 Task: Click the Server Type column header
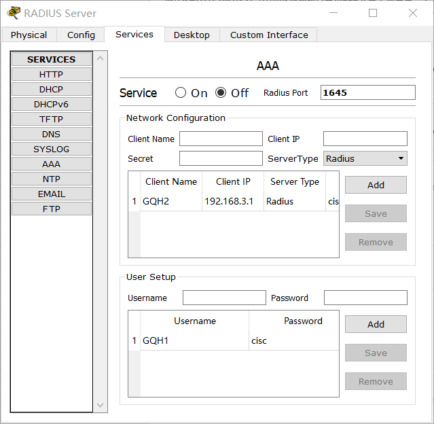click(x=295, y=181)
